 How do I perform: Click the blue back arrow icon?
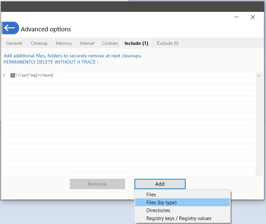click(10, 28)
